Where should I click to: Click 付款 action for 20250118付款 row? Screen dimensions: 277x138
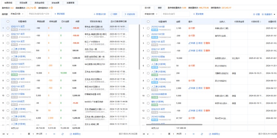pos(192,36)
